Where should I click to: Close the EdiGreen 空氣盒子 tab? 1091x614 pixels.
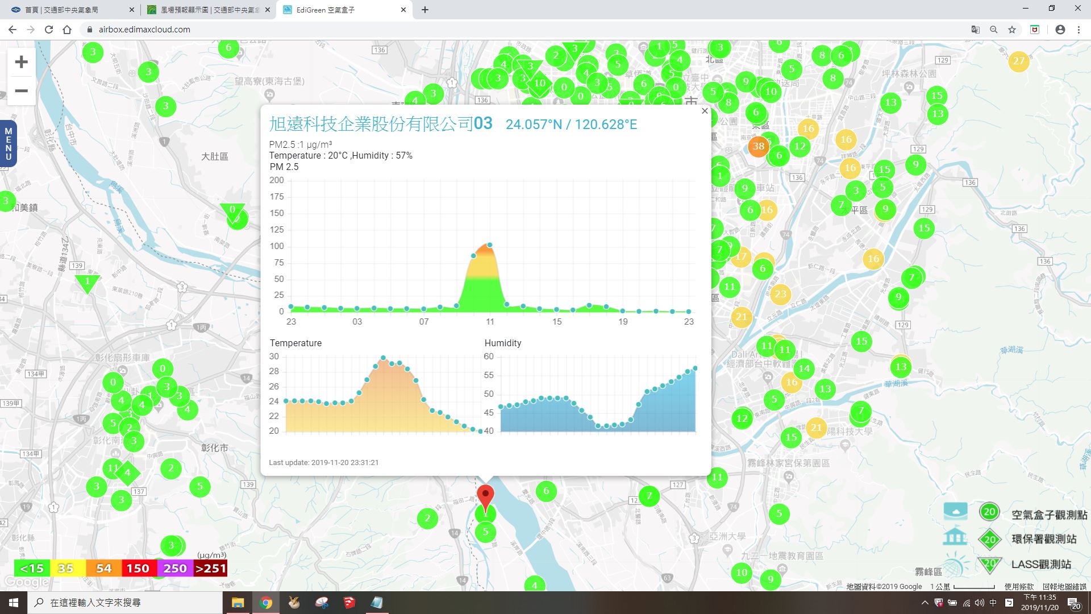point(403,10)
